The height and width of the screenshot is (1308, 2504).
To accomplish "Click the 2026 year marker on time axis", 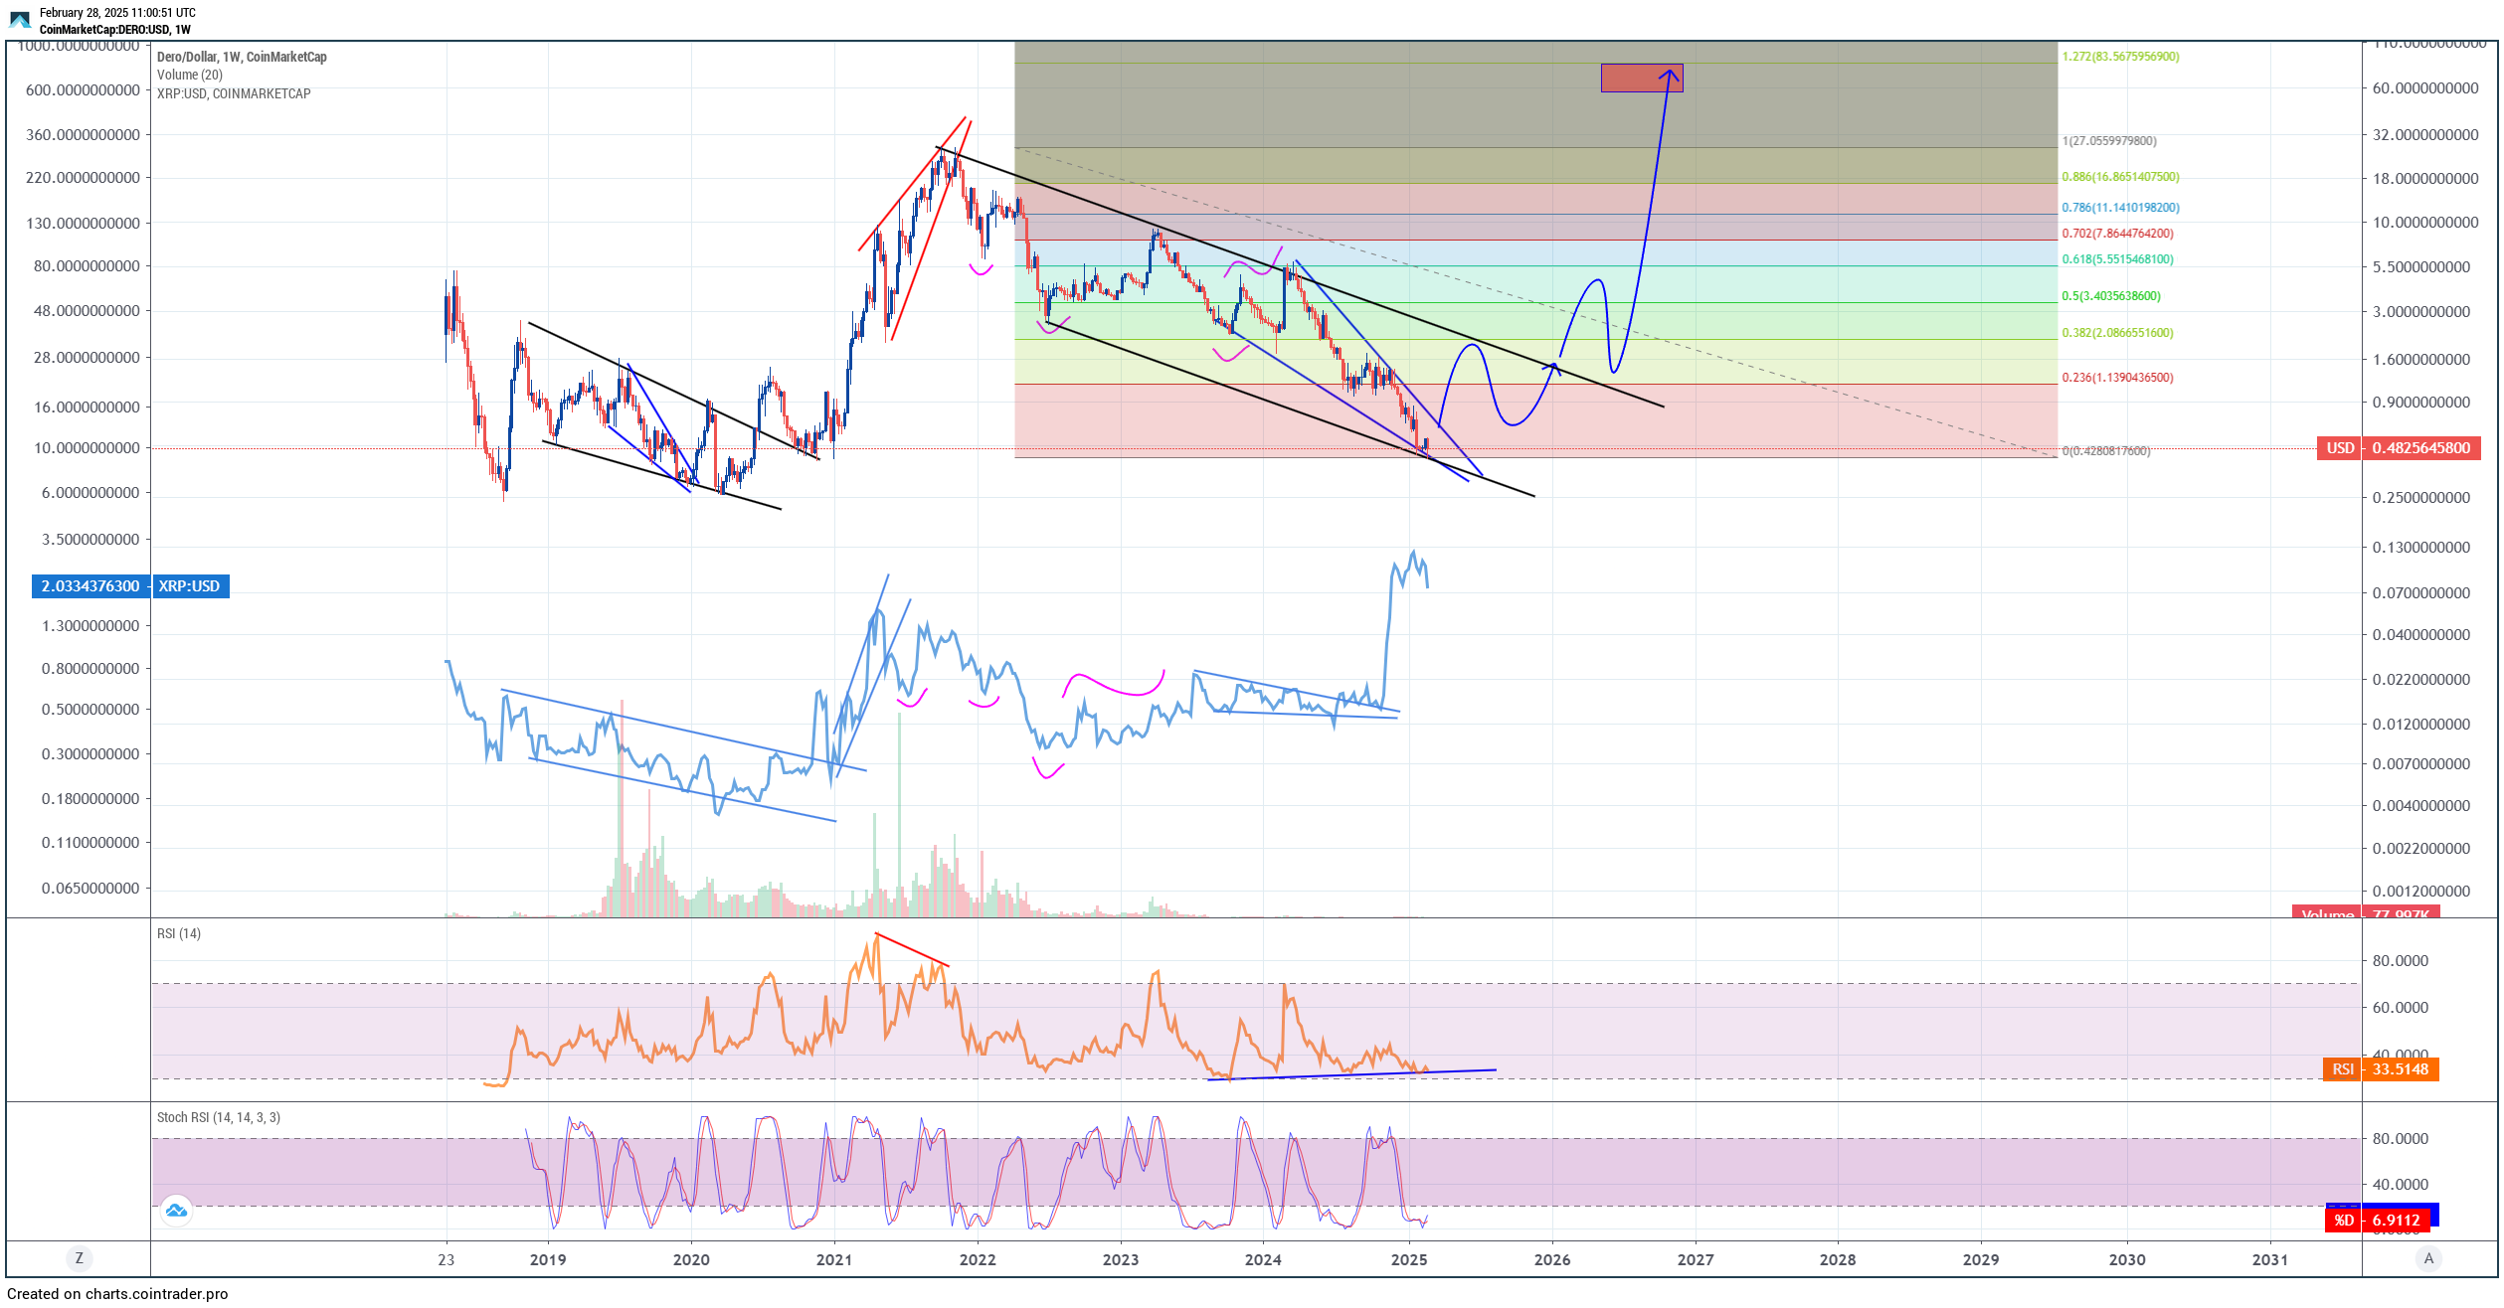I will (x=1551, y=1260).
